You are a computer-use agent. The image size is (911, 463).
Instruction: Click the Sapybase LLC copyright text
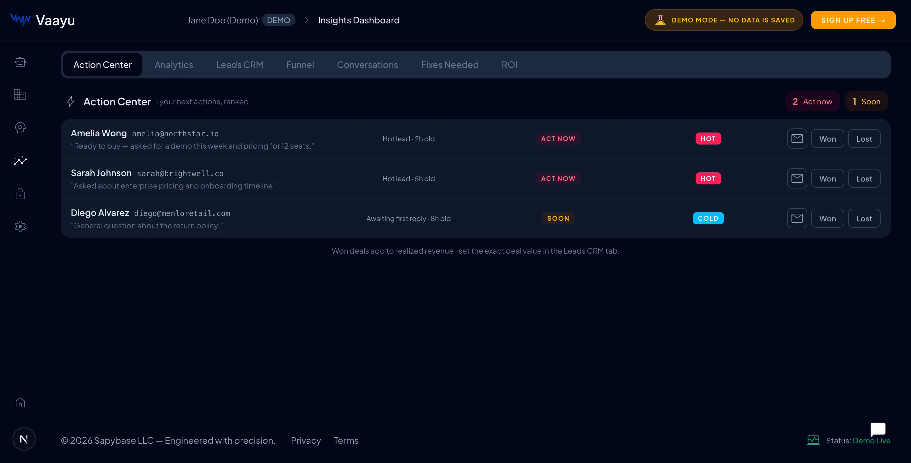pyautogui.click(x=168, y=440)
